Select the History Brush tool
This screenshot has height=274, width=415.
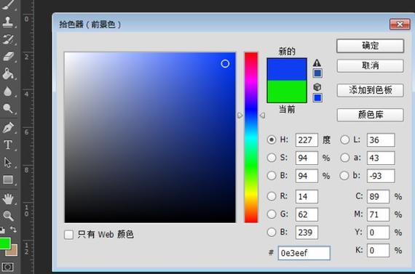tap(8, 39)
